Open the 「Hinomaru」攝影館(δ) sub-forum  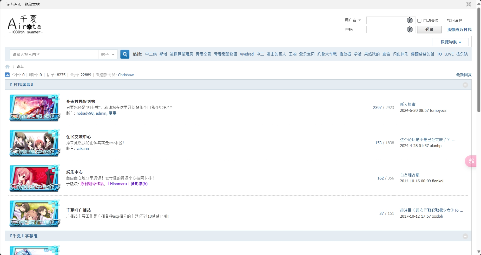[x=127, y=184]
